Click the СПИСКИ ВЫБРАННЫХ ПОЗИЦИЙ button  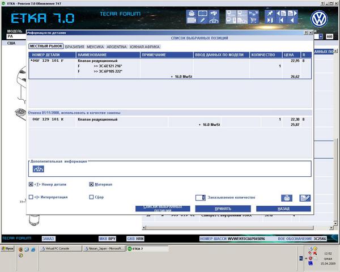(163, 209)
